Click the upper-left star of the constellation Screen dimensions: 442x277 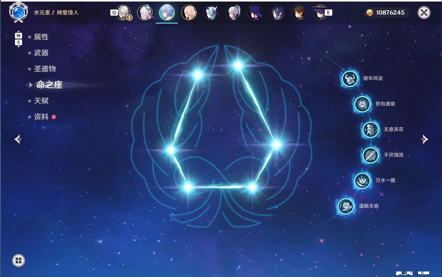198,74
